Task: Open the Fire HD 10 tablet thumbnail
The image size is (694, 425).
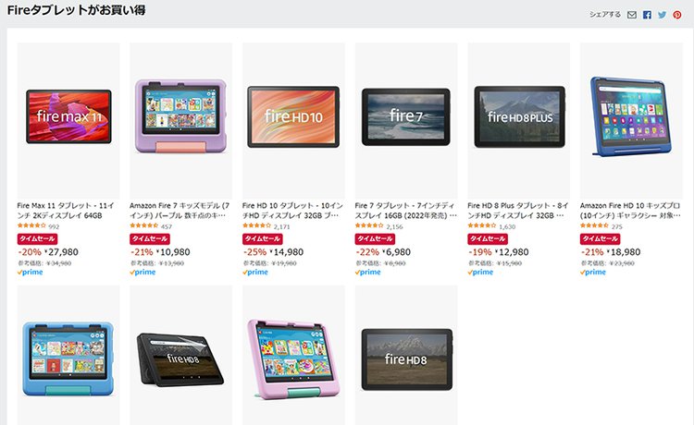Action: pyautogui.click(x=293, y=116)
